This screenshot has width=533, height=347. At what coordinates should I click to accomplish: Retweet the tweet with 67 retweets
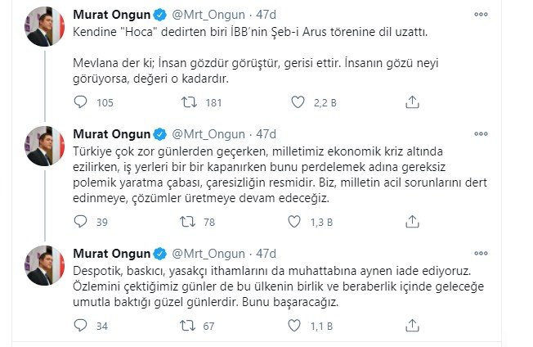[187, 326]
